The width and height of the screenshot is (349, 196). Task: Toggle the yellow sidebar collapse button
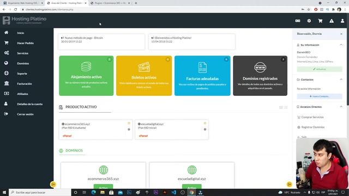point(53,184)
